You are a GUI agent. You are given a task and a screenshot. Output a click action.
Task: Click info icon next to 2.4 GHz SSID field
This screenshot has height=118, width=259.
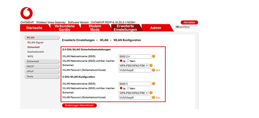(153, 56)
